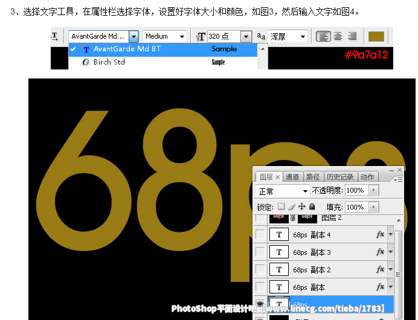Open the Layers panel options menu icon
Viewport: 418px width, 320px height.
click(397, 179)
